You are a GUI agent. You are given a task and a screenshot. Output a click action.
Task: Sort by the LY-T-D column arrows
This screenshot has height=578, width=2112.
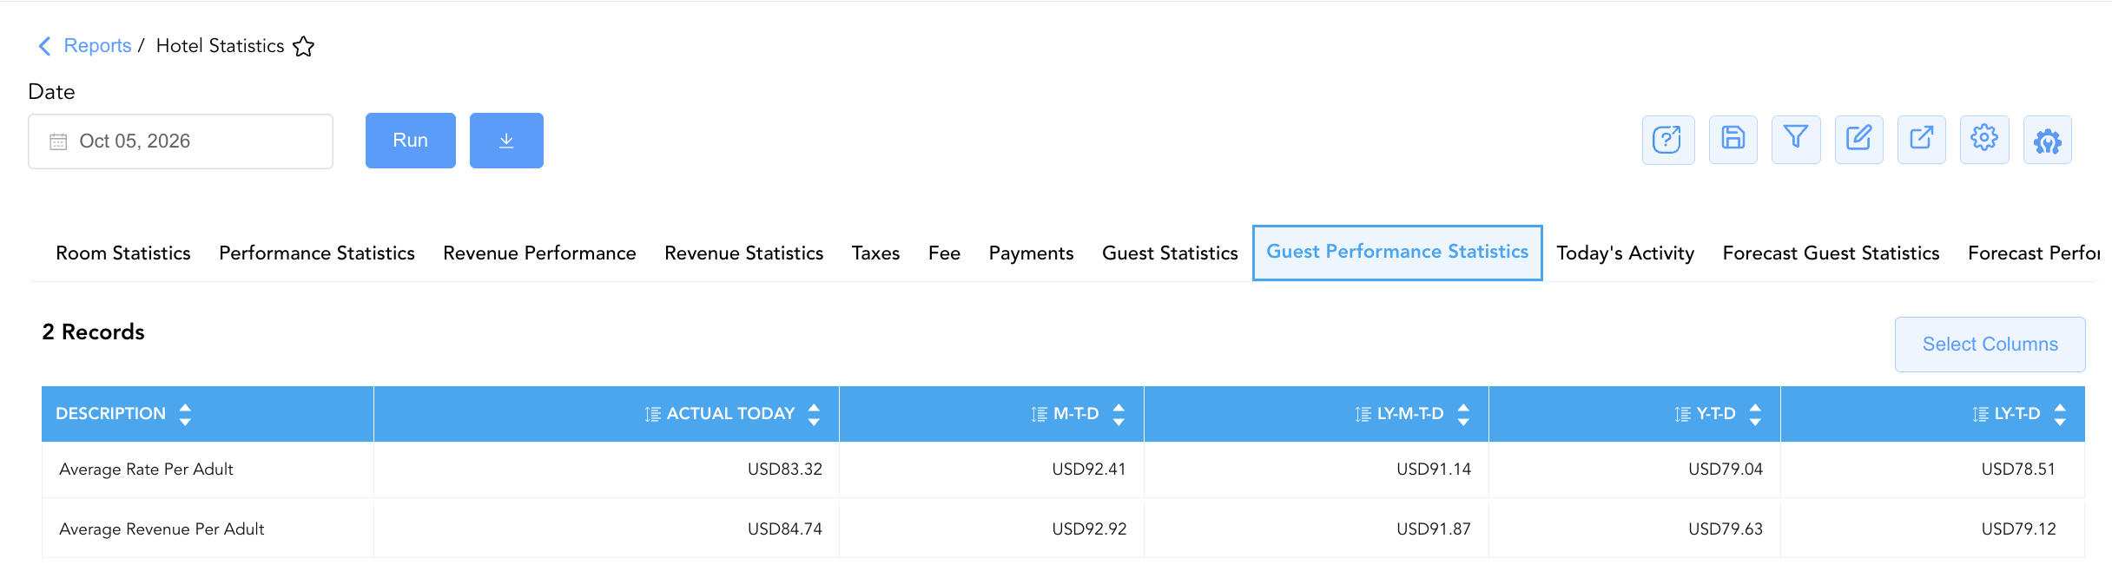click(x=2060, y=414)
